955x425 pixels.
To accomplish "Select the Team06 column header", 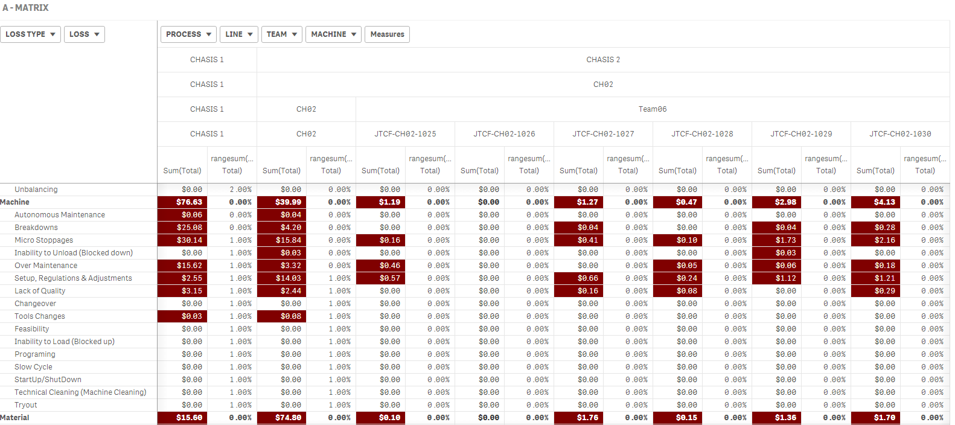I will (x=653, y=109).
